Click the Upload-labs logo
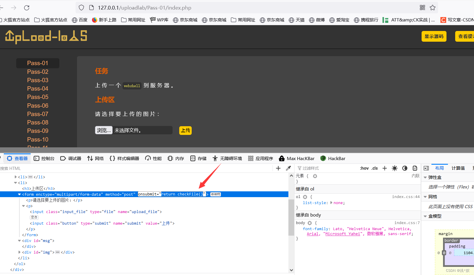Image resolution: width=474 pixels, height=275 pixels. coord(46,36)
